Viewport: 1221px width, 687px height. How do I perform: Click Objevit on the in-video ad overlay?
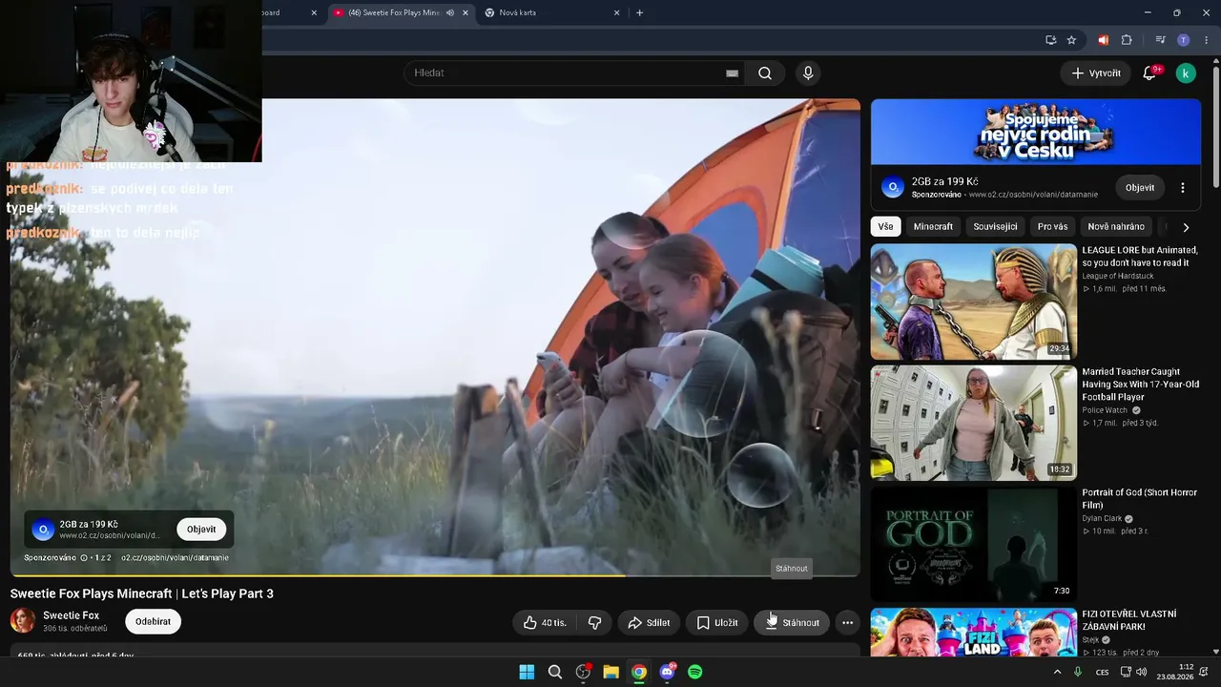[201, 530]
